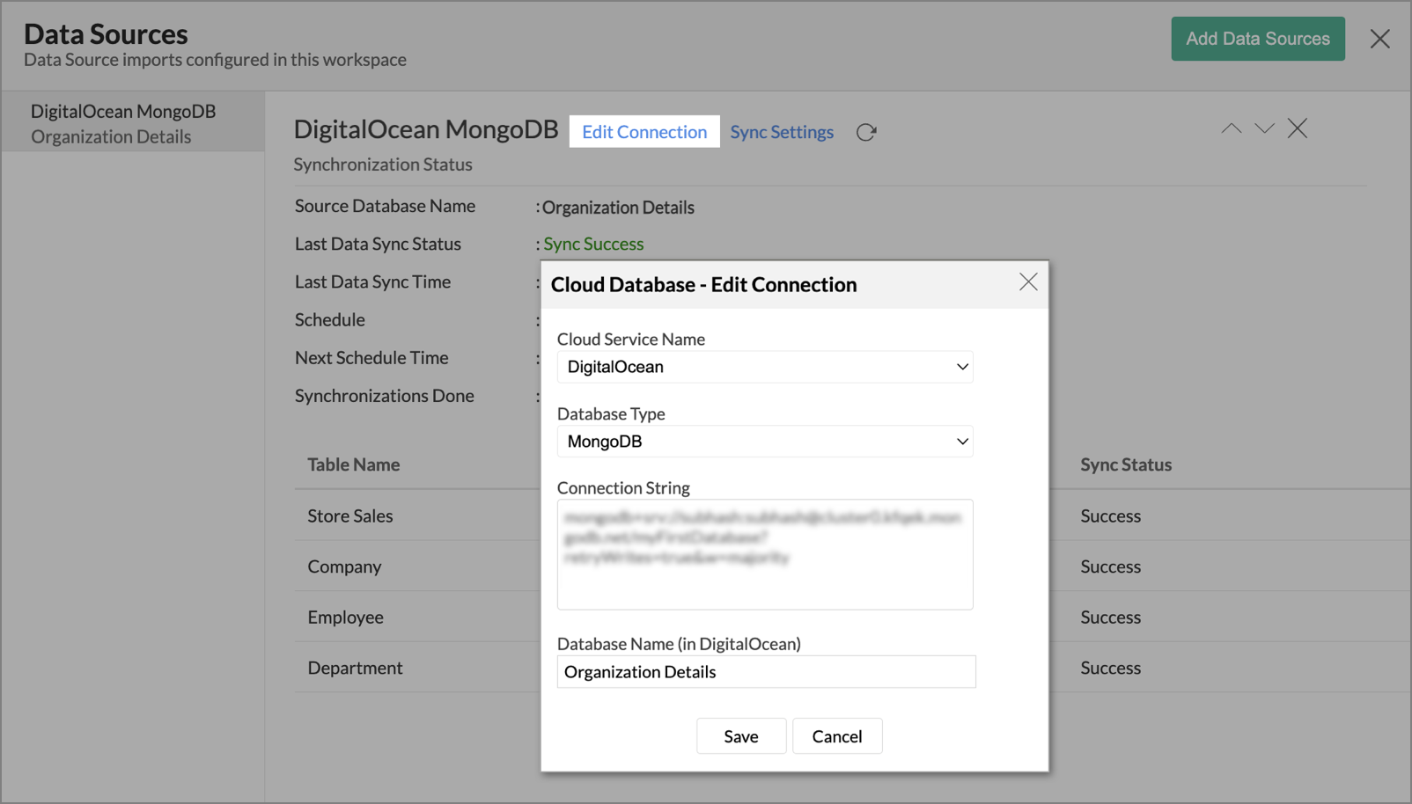Select the Company table row
This screenshot has width=1412, height=804.
(344, 566)
